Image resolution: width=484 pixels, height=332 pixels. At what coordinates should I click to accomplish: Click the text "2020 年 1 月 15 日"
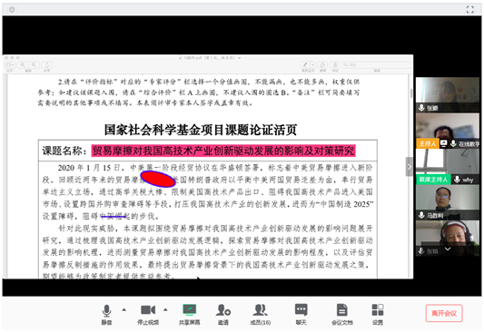(x=89, y=168)
